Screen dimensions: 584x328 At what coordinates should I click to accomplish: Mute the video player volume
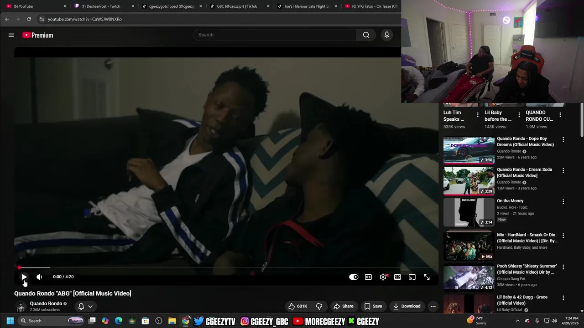pyautogui.click(x=39, y=277)
